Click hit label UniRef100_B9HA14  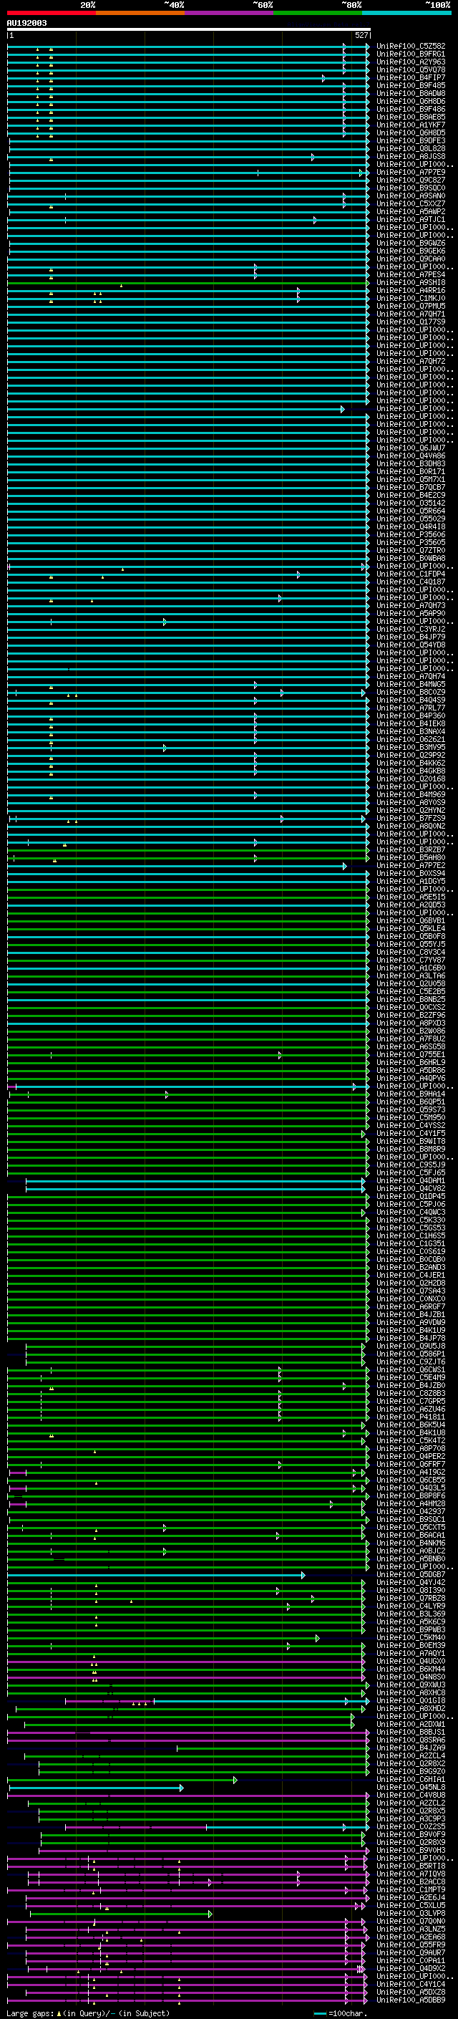411,1094
